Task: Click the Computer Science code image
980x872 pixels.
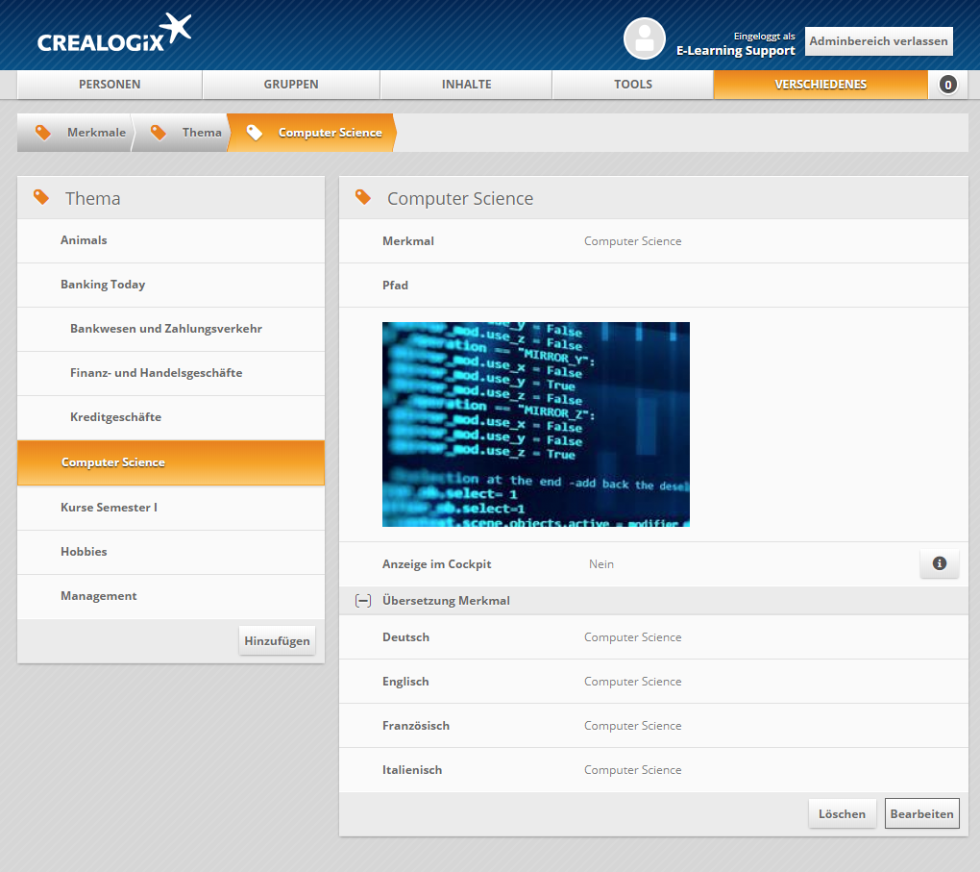Action: click(535, 424)
